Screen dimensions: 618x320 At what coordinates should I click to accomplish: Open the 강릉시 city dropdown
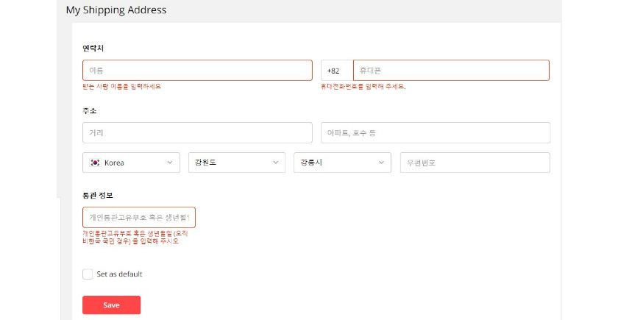[x=342, y=163]
